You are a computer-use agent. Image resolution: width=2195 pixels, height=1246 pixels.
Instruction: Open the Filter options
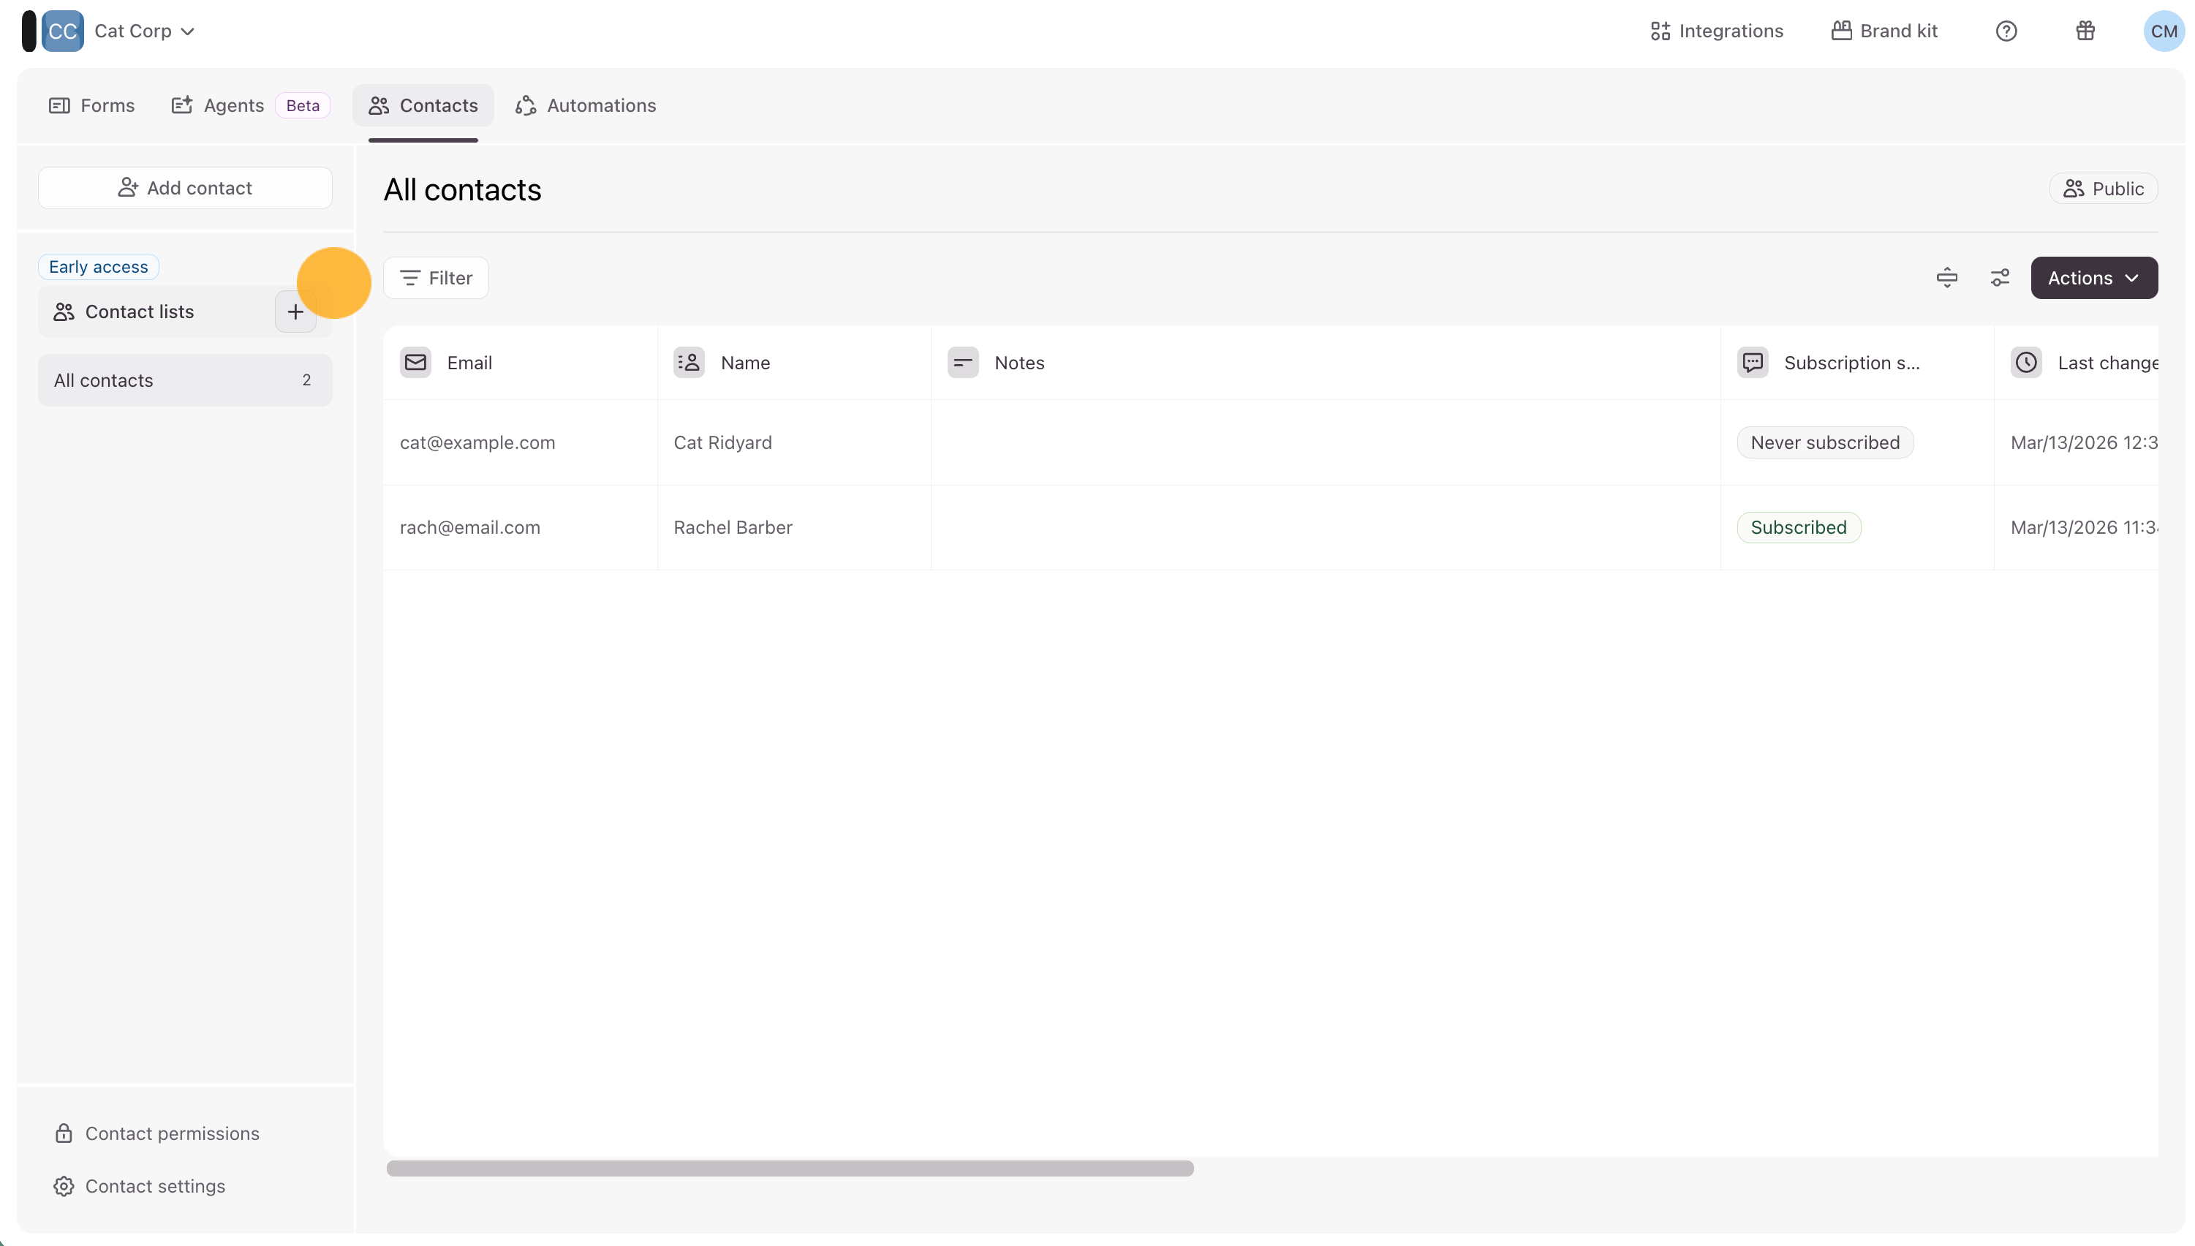click(436, 278)
